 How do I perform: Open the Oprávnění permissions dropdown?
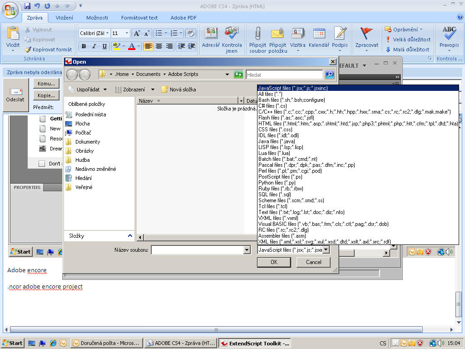click(403, 30)
